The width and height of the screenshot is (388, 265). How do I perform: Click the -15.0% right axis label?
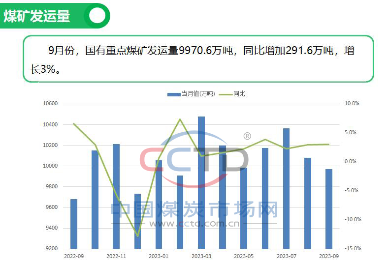(x=352, y=249)
